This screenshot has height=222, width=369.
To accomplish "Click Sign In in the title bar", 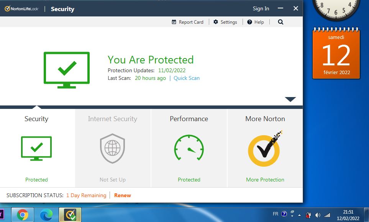I will pyautogui.click(x=261, y=9).
